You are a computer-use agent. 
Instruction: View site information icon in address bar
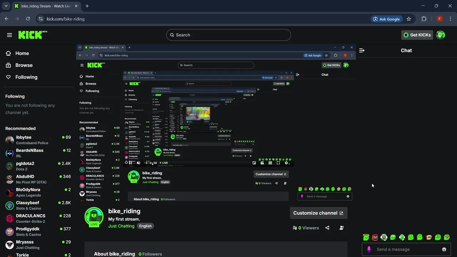40,19
